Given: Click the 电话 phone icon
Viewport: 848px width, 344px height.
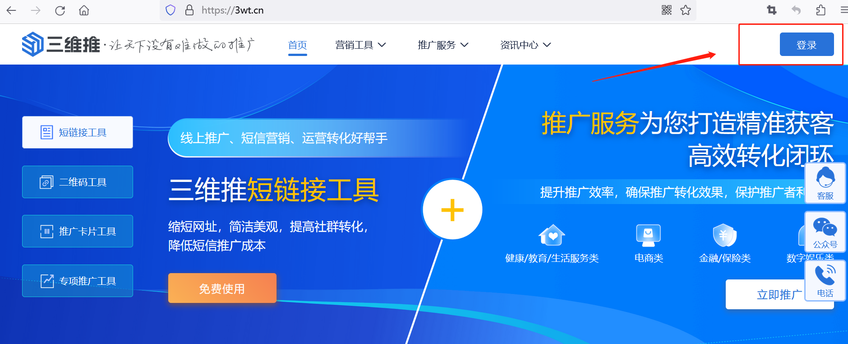Looking at the screenshot, I should pos(825,280).
